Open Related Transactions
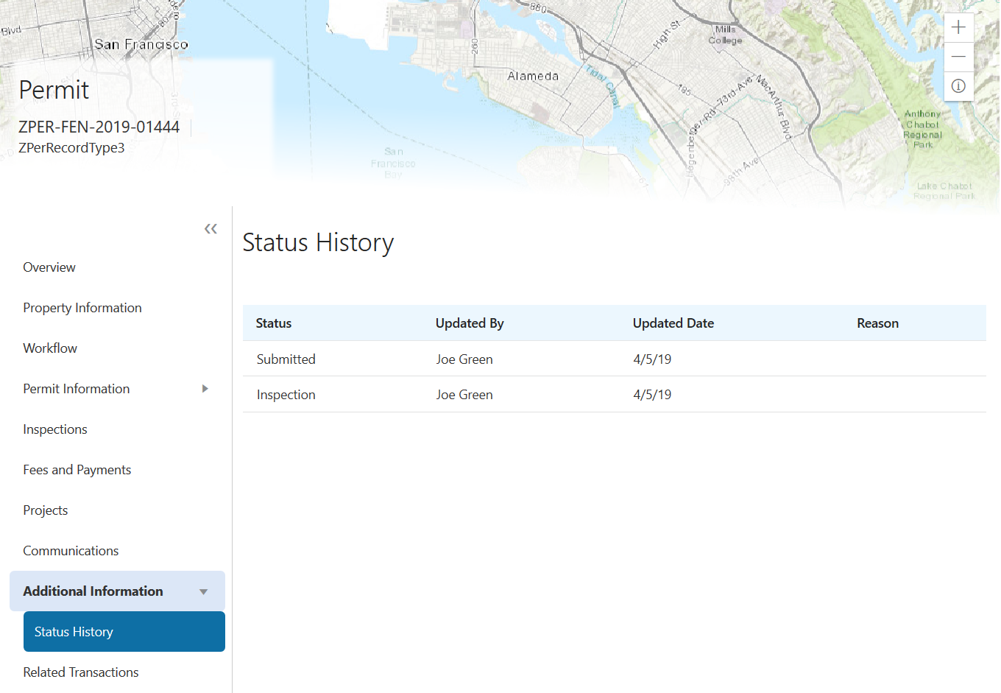Image resolution: width=1001 pixels, height=693 pixels. 81,672
